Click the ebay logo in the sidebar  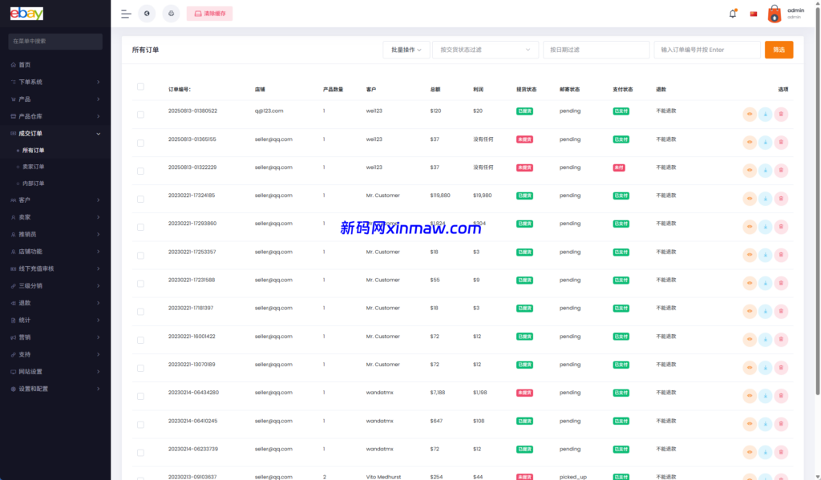coord(26,13)
